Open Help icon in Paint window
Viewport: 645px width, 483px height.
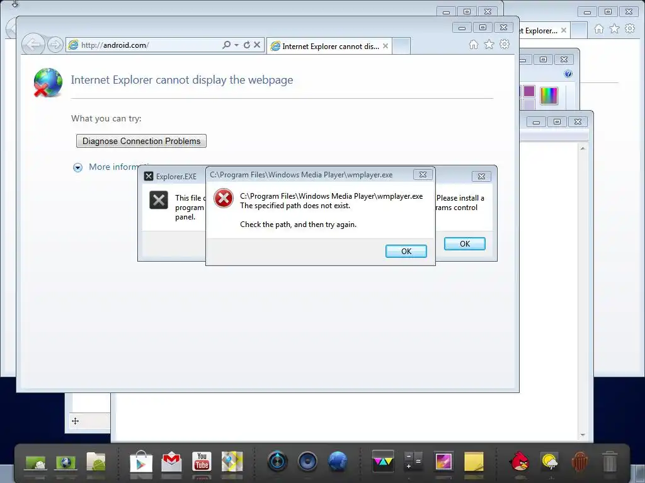pyautogui.click(x=568, y=74)
